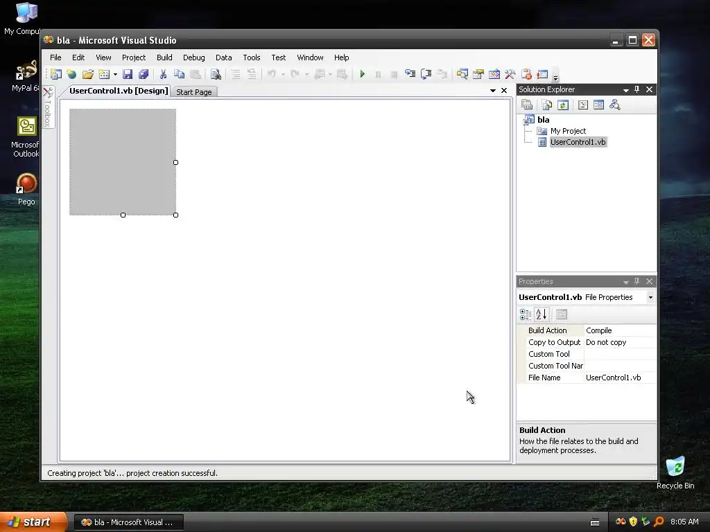Screen dimensions: 710x532
Task: Open the Solution Explorer window position dropdown
Action: tap(626, 90)
